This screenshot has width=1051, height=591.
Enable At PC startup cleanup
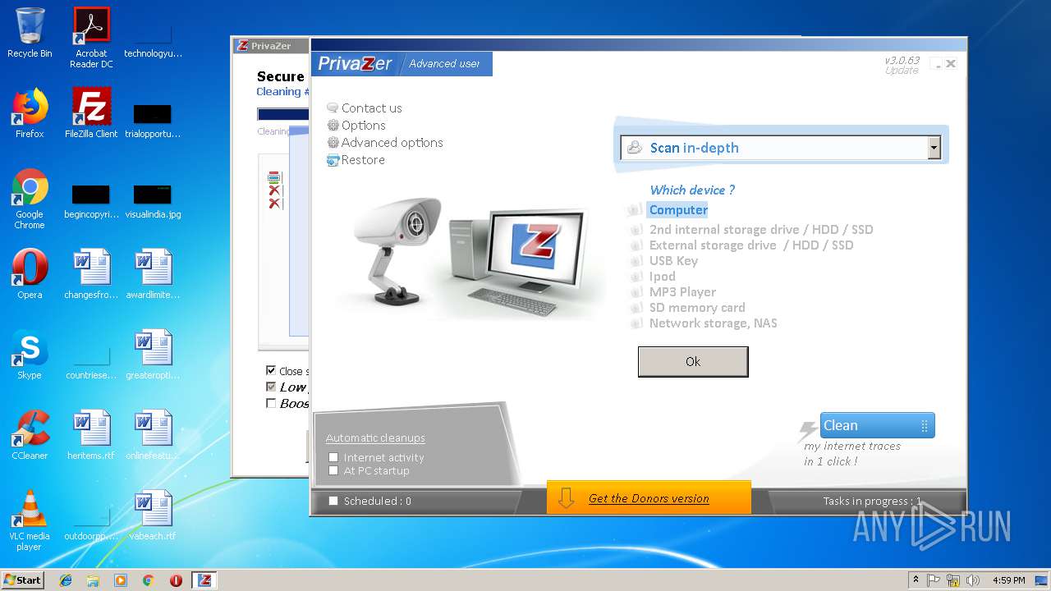click(x=333, y=470)
